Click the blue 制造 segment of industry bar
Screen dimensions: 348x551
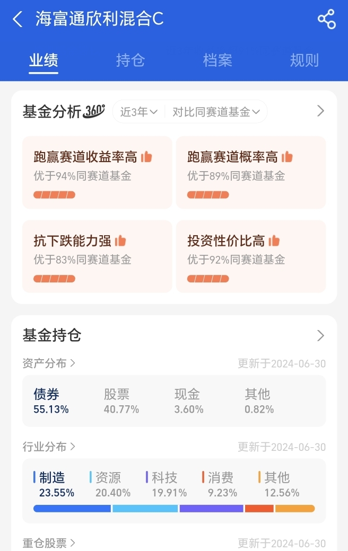(72, 509)
